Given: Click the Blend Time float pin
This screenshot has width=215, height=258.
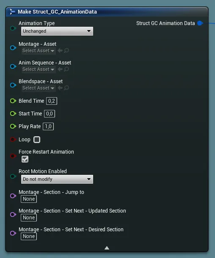Looking at the screenshot, I should [13, 101].
